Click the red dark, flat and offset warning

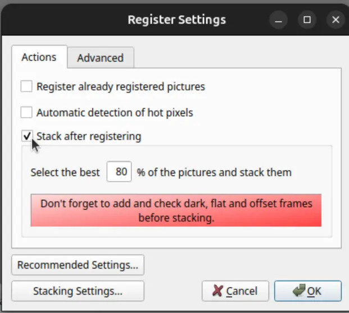[176, 210]
